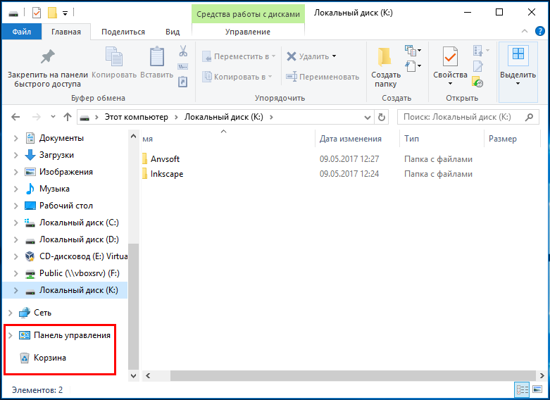Expand the Документы tree node
The image size is (550, 400).
pos(15,138)
